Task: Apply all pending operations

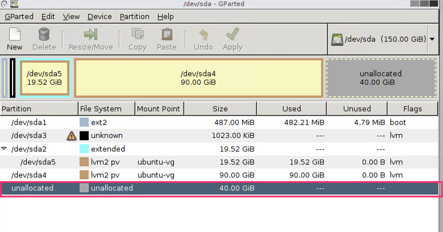Action: click(232, 38)
